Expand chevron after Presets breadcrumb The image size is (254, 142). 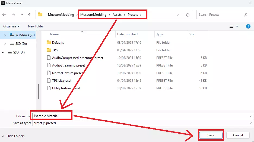[x=141, y=15]
